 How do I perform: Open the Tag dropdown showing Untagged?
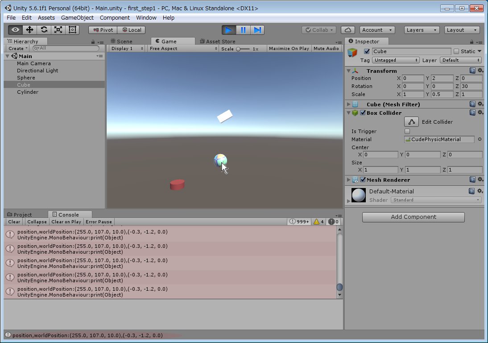tap(396, 60)
